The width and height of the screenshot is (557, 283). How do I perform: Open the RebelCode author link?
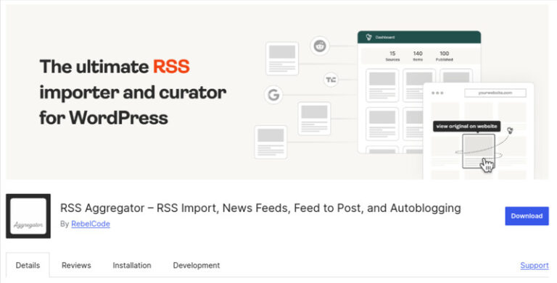91,224
